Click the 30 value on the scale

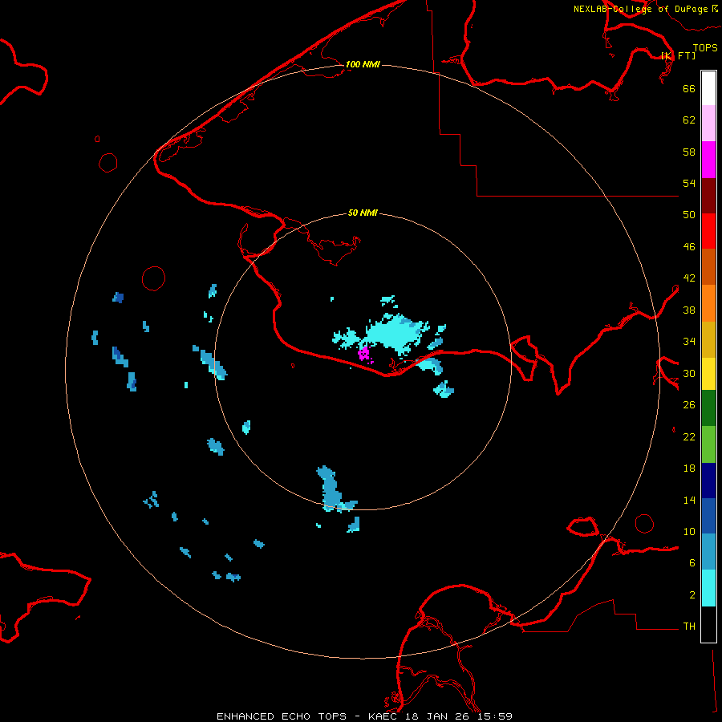coord(689,373)
